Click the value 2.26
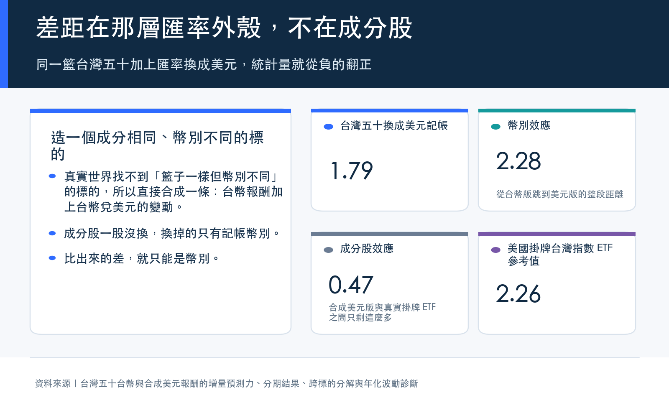 coord(518,294)
